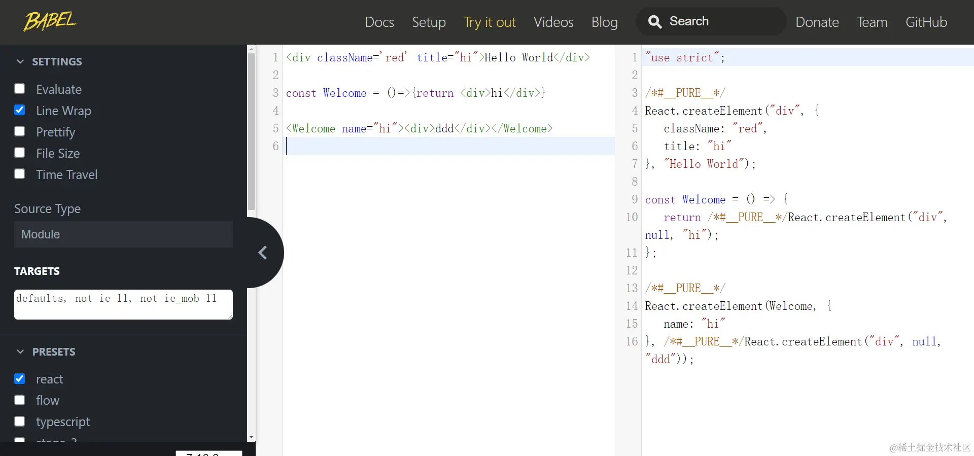Screen dimensions: 974x456
Task: Open the Videos page
Action: click(553, 22)
